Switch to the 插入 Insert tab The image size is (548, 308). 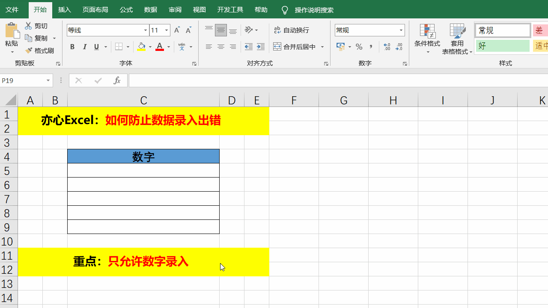pyautogui.click(x=65, y=10)
